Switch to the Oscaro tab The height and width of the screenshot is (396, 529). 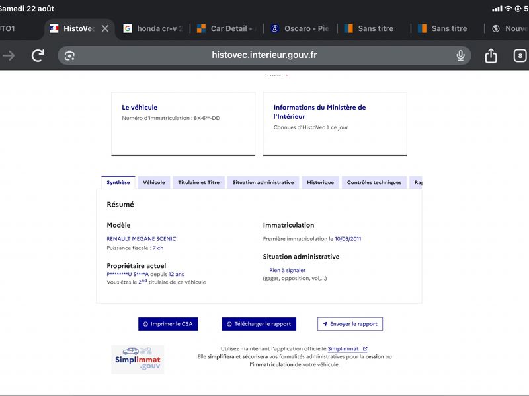click(x=300, y=28)
